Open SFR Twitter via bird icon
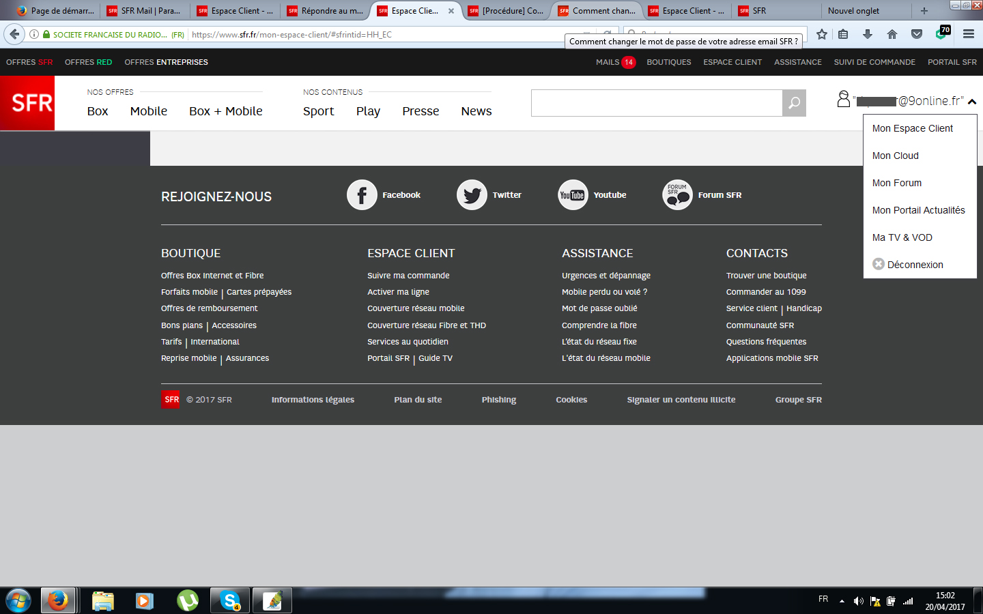Screen dimensions: 983x614 [x=472, y=195]
